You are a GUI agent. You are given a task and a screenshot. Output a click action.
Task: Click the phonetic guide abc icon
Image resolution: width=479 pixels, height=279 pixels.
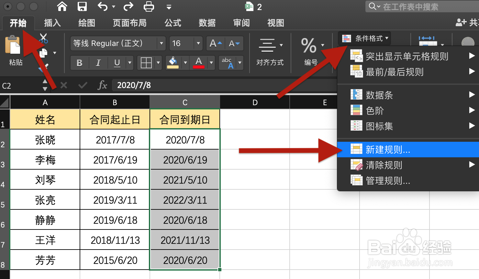click(x=228, y=63)
